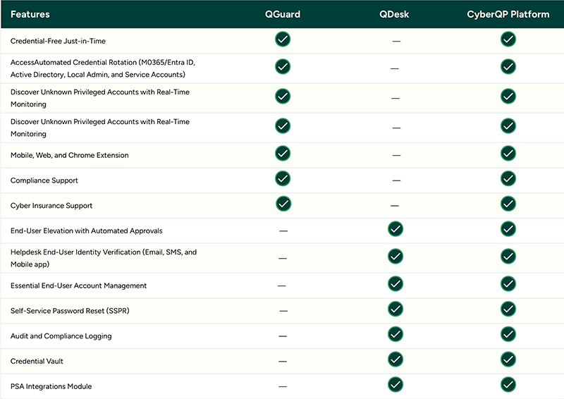Select End-User Elevation with Automated Approvals label

86,231
